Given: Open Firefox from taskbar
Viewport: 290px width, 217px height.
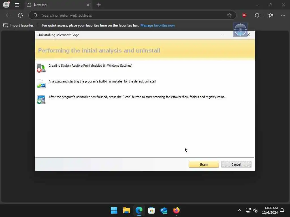Looking at the screenshot, I should tap(176, 210).
